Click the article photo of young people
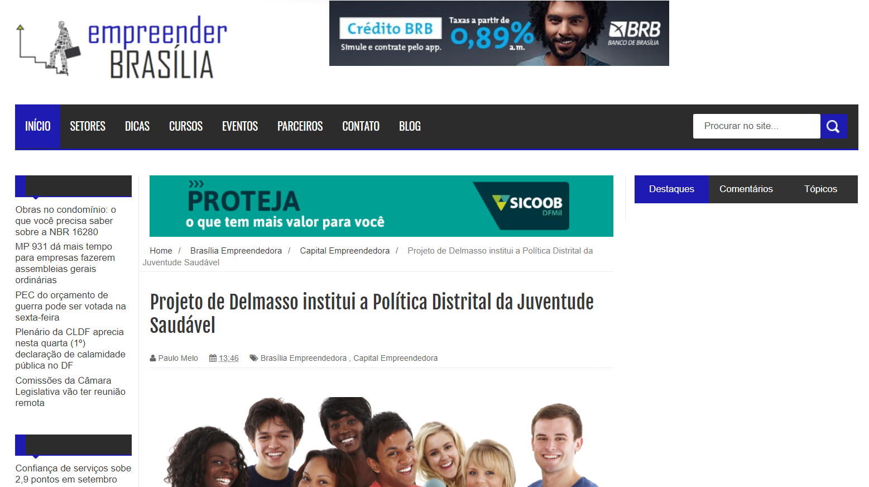The height and width of the screenshot is (487, 869). click(x=381, y=442)
